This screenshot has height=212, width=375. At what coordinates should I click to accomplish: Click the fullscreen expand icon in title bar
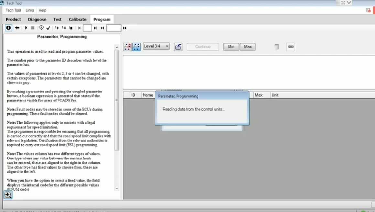(343, 3)
